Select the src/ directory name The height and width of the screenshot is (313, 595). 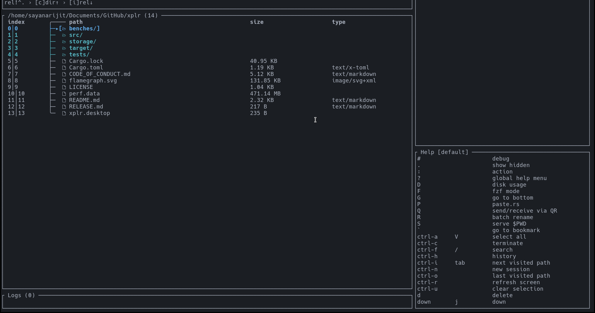click(x=76, y=35)
